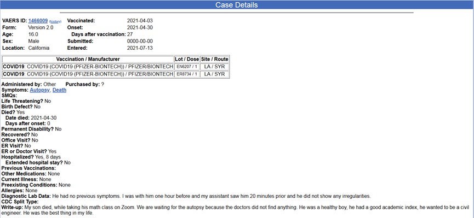This screenshot has width=474, height=218.
Task: Click the Entered date 2021-07-13
Action: pos(140,48)
